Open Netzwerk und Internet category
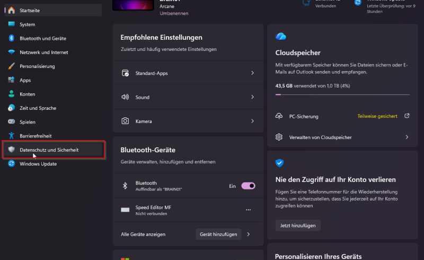Image resolution: width=424 pixels, height=260 pixels. click(x=54, y=53)
